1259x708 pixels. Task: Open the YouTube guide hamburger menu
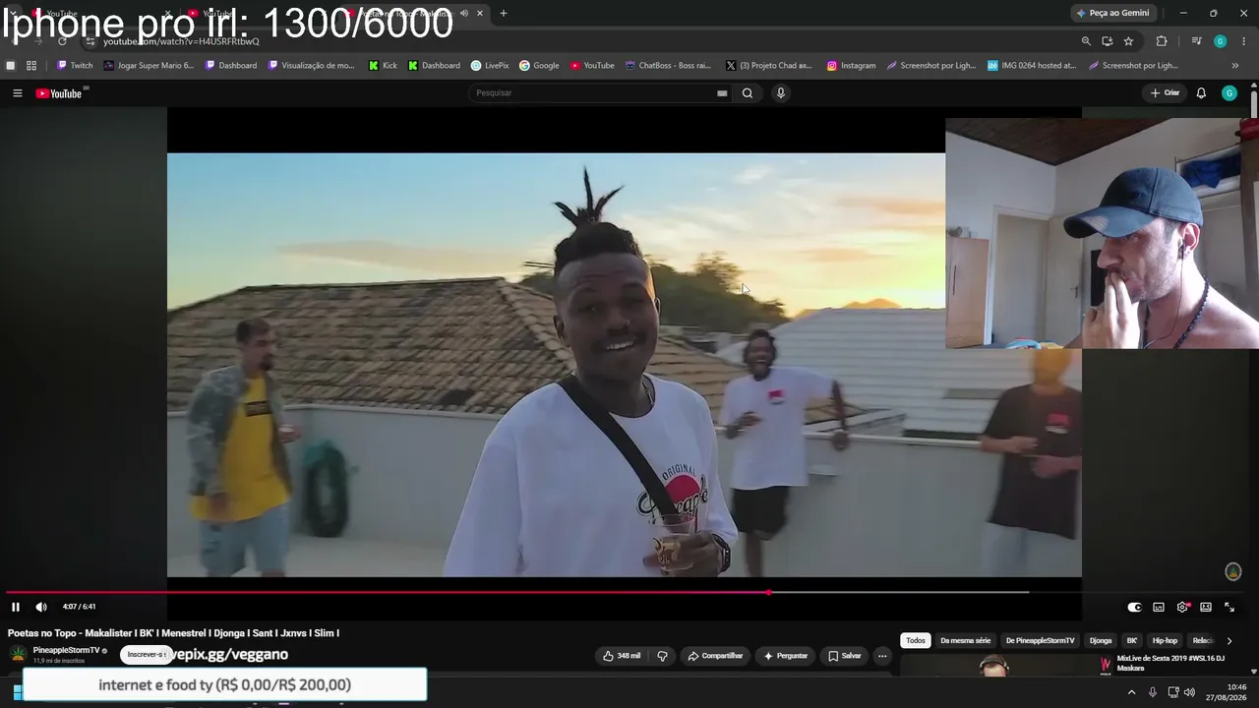coord(17,93)
